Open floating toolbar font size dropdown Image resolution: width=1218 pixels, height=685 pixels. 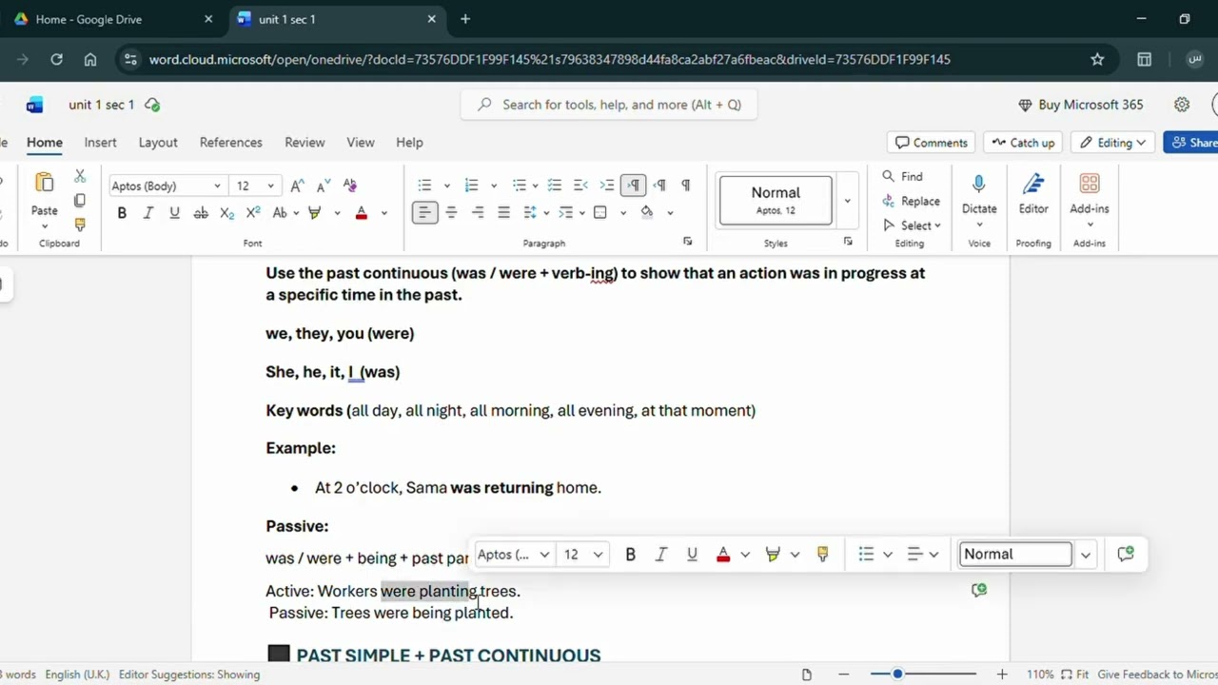[x=599, y=555]
